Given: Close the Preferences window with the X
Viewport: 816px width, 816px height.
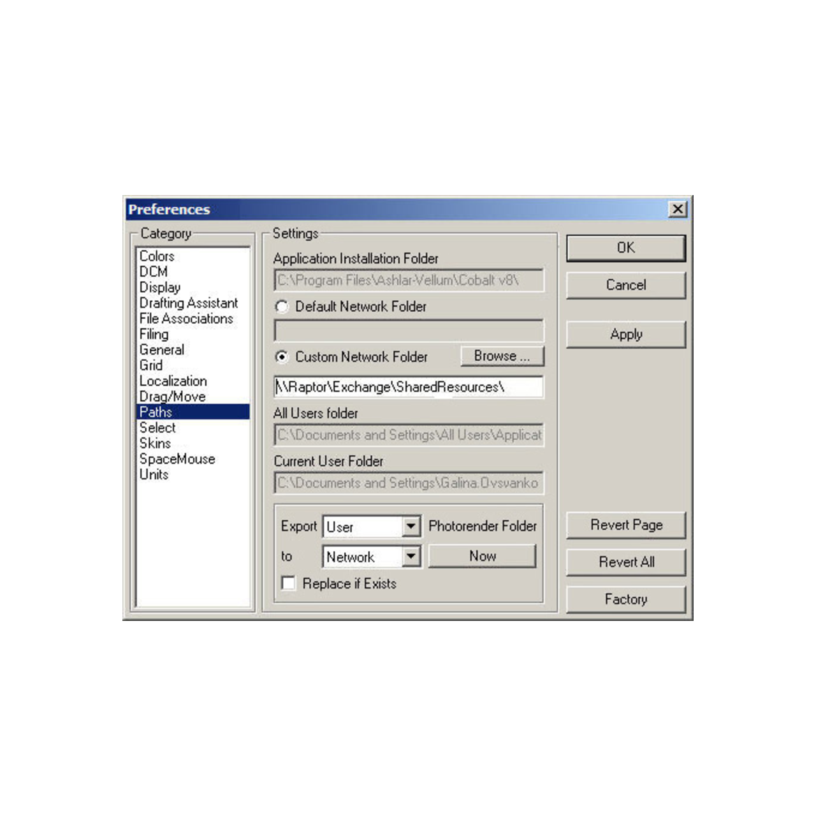Looking at the screenshot, I should click(x=678, y=209).
